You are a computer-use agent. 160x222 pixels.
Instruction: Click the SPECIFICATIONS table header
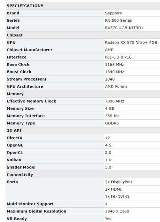(x=25, y=6)
